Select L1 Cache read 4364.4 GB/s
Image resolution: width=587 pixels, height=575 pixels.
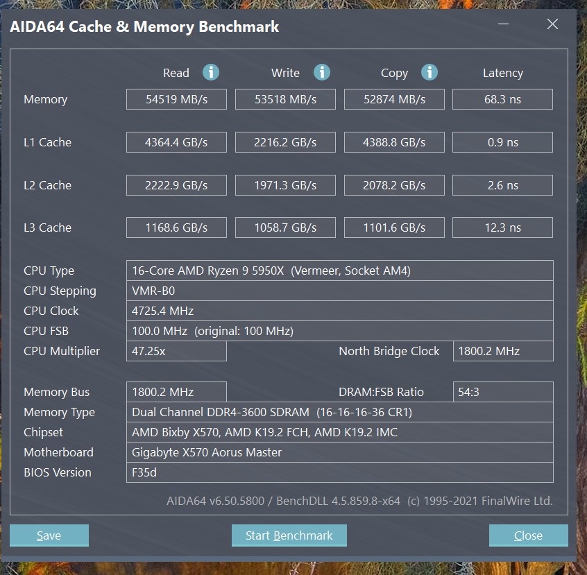pos(176,142)
